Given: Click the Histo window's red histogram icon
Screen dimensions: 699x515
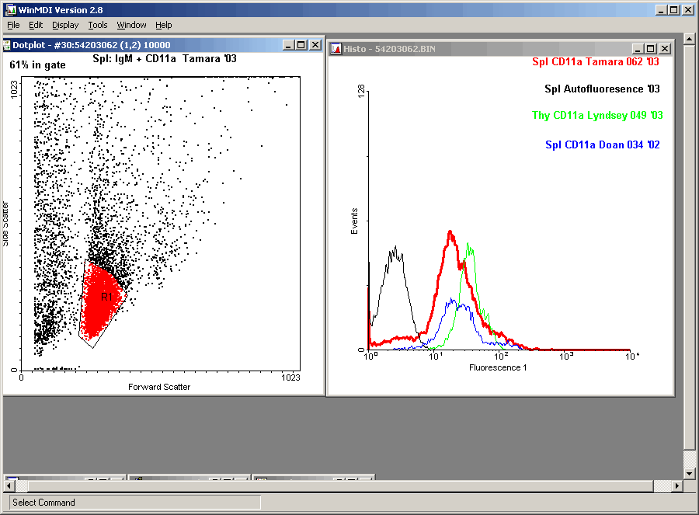Looking at the screenshot, I should point(336,49).
